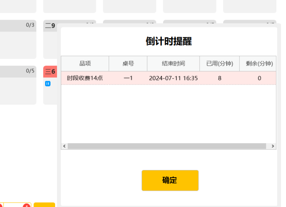Click the 桌号 column header

click(x=128, y=63)
